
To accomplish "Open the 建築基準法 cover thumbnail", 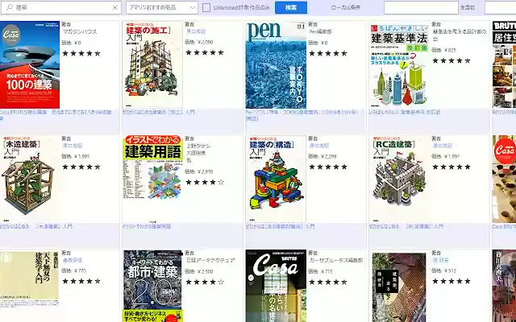I will pos(399,64).
